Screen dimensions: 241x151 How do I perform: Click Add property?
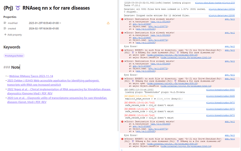point(13,35)
